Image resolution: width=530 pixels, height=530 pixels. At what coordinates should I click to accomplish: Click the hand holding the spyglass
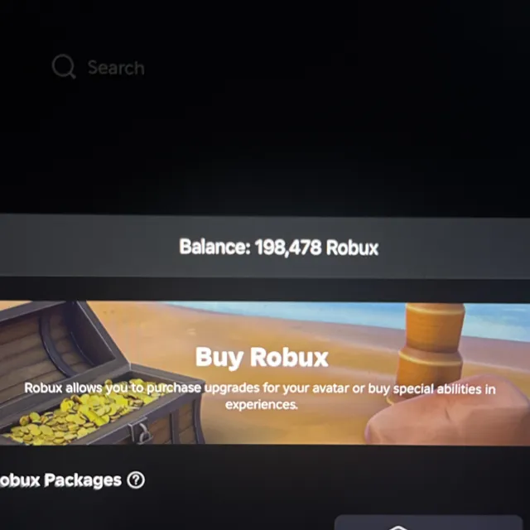point(448,412)
